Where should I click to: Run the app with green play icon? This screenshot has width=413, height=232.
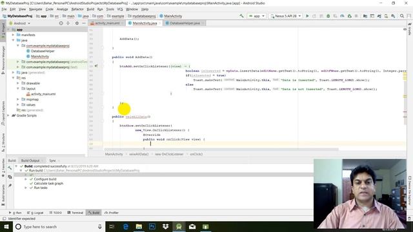(307, 16)
